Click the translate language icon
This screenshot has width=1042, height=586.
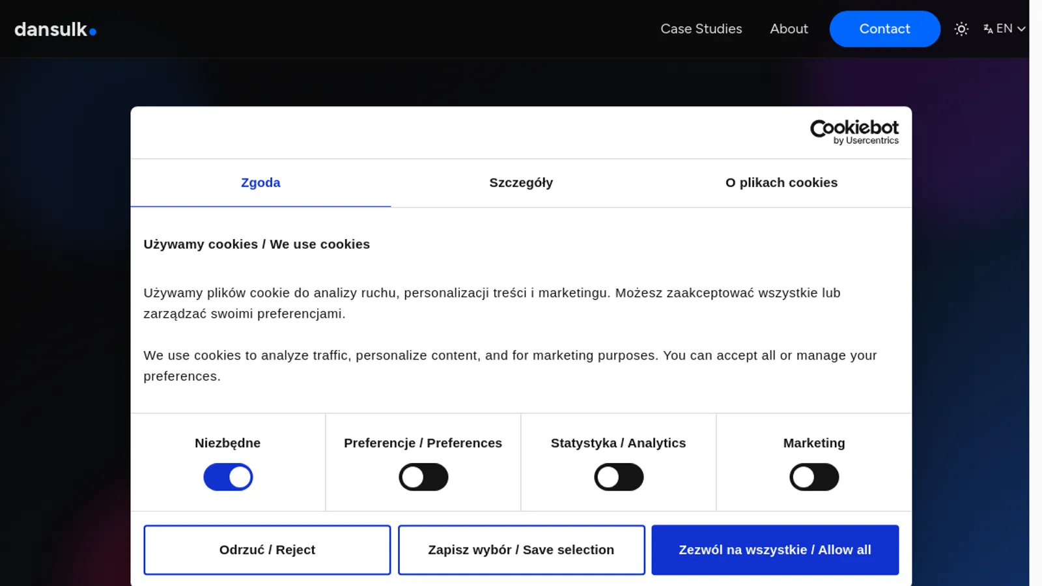pyautogui.click(x=988, y=29)
